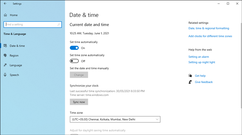Click the Time & Language heading
Screen dimensions: 242x135
coord(15,34)
